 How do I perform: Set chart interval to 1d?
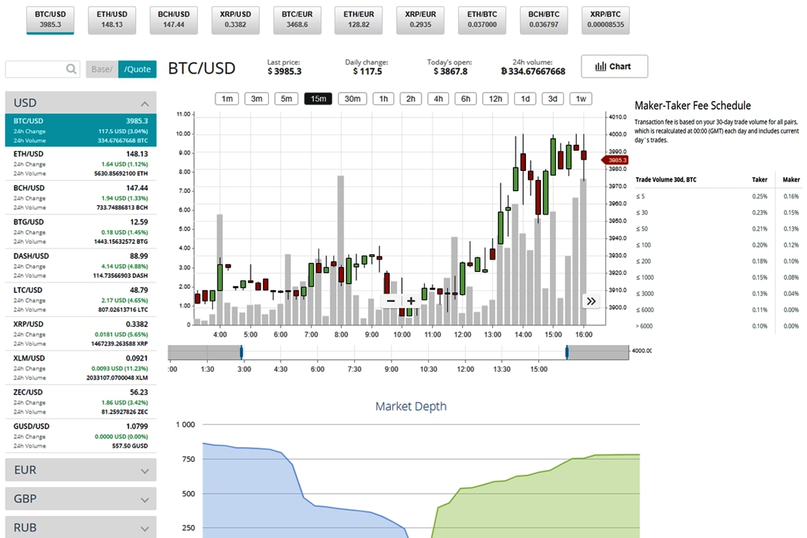pyautogui.click(x=525, y=99)
